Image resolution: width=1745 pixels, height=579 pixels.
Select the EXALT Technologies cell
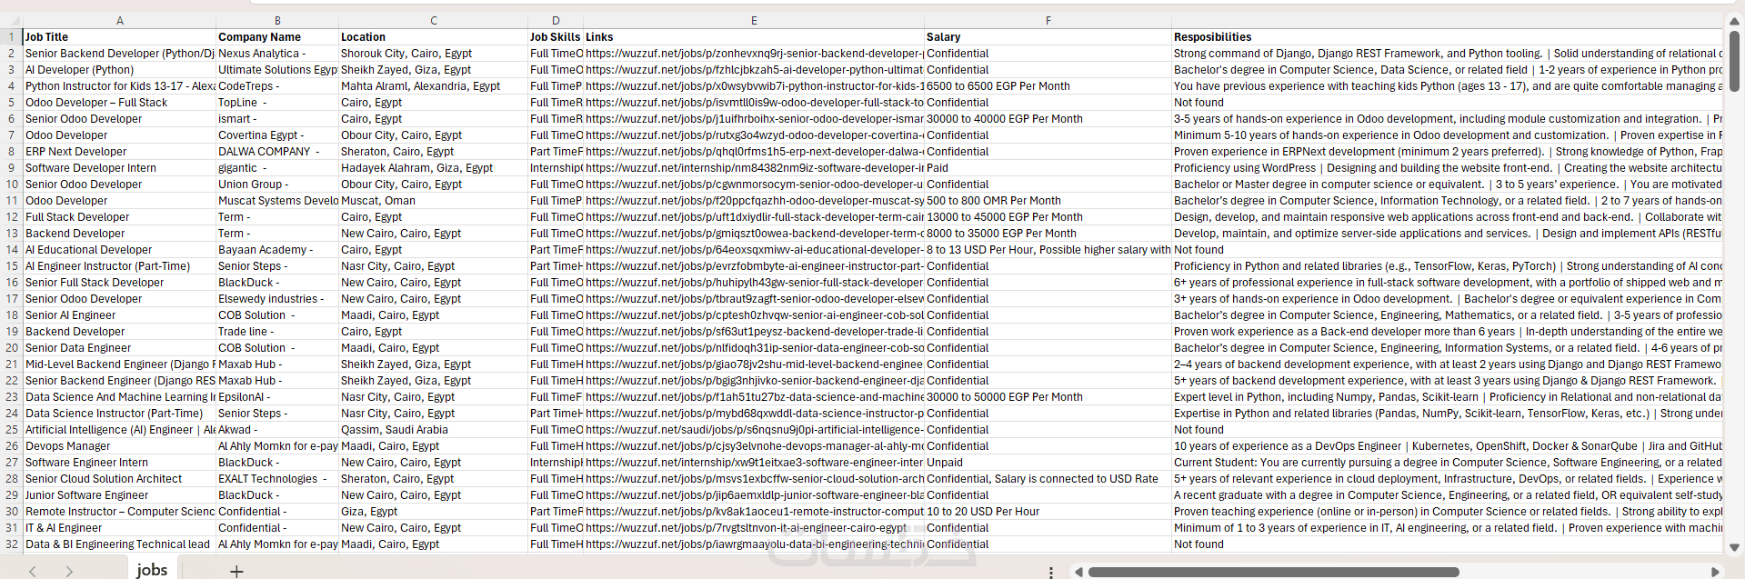click(277, 479)
